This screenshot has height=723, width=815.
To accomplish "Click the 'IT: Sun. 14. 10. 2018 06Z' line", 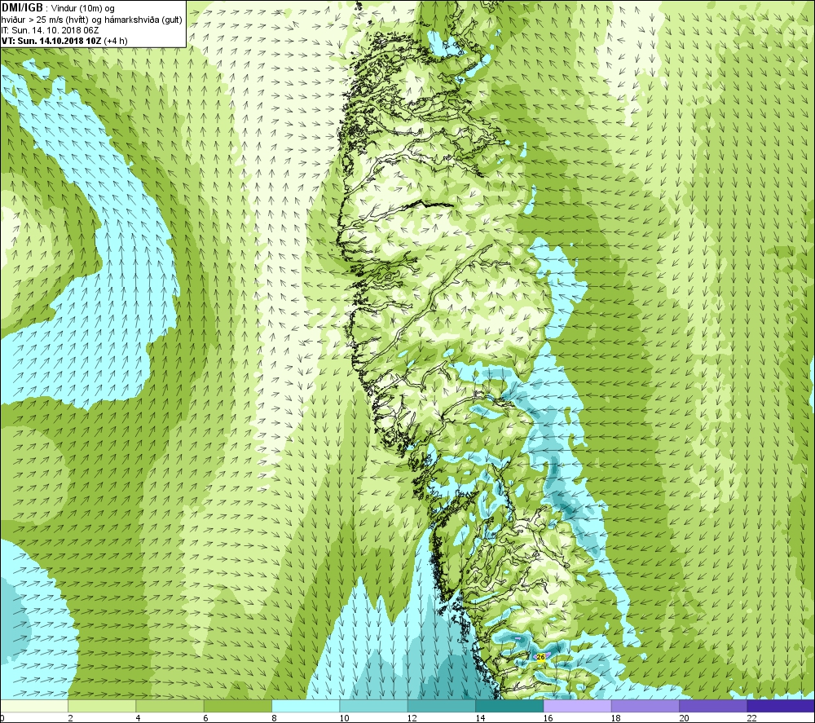I will pyautogui.click(x=50, y=30).
